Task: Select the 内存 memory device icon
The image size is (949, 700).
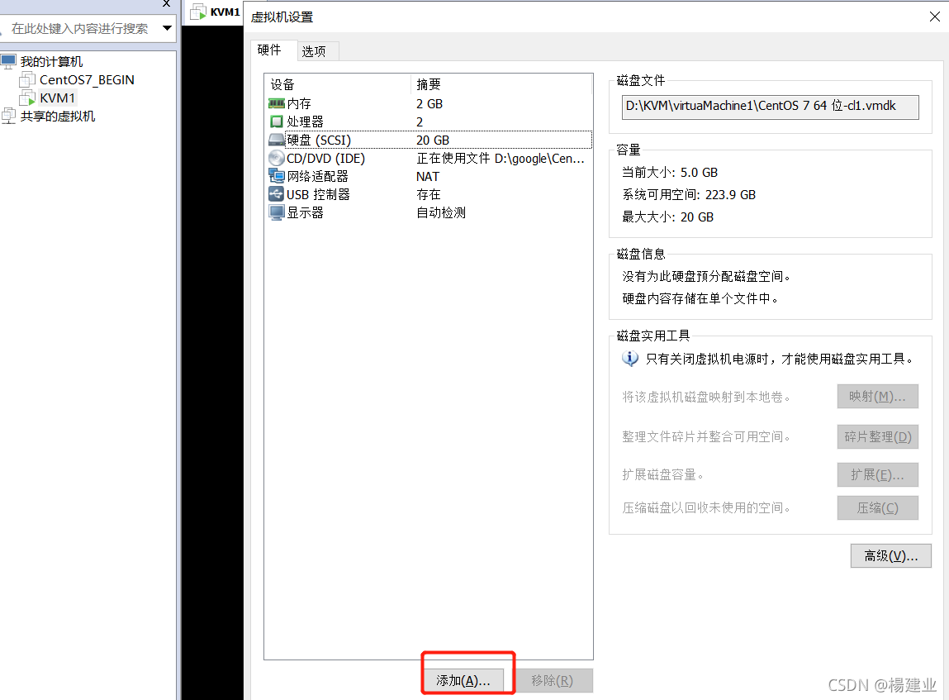Action: point(278,103)
